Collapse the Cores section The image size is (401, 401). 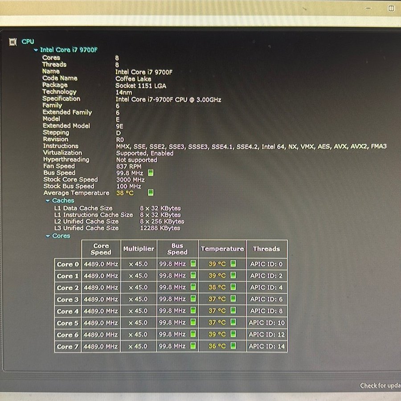coord(48,236)
